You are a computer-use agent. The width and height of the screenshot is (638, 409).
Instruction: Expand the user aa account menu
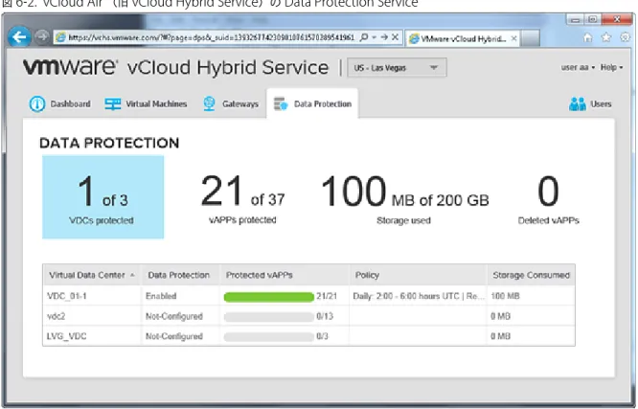(x=578, y=68)
